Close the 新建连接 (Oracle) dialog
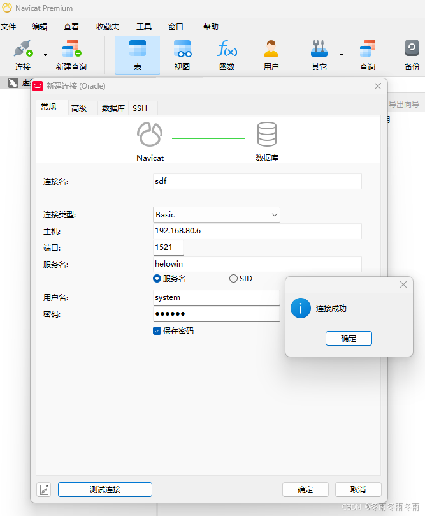 tap(378, 86)
